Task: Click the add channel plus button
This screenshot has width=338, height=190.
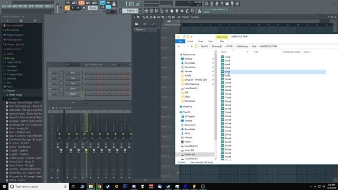Action: (73, 102)
